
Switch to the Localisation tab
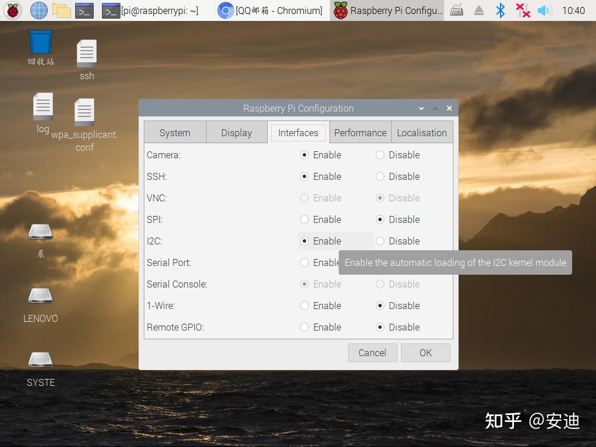pyautogui.click(x=422, y=133)
